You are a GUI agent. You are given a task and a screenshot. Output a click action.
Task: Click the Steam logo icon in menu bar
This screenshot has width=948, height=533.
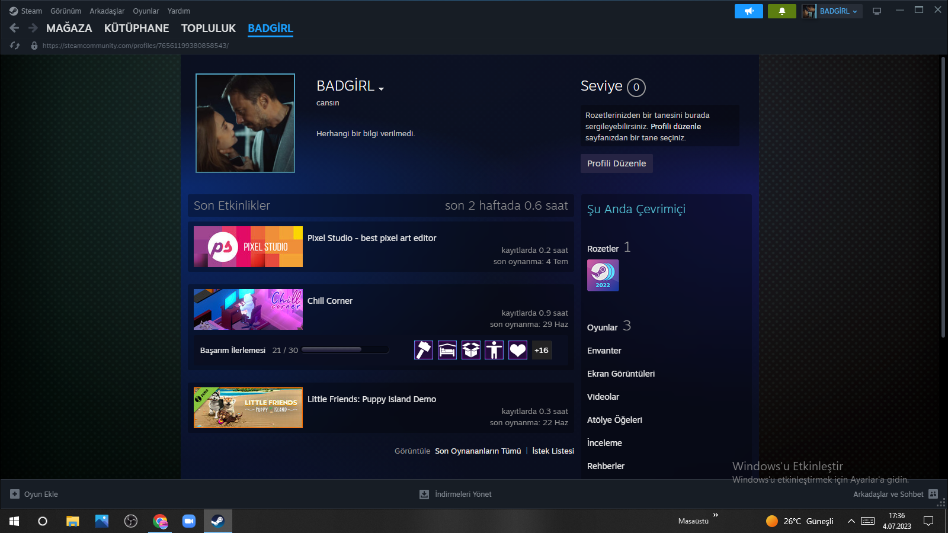pyautogui.click(x=14, y=11)
